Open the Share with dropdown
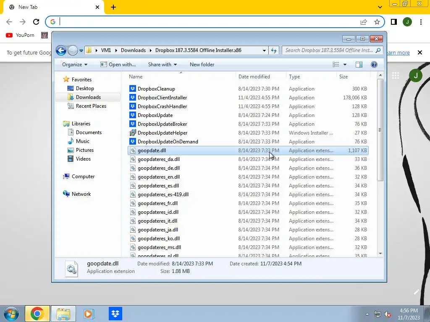The height and width of the screenshot is (322, 430). (x=163, y=64)
